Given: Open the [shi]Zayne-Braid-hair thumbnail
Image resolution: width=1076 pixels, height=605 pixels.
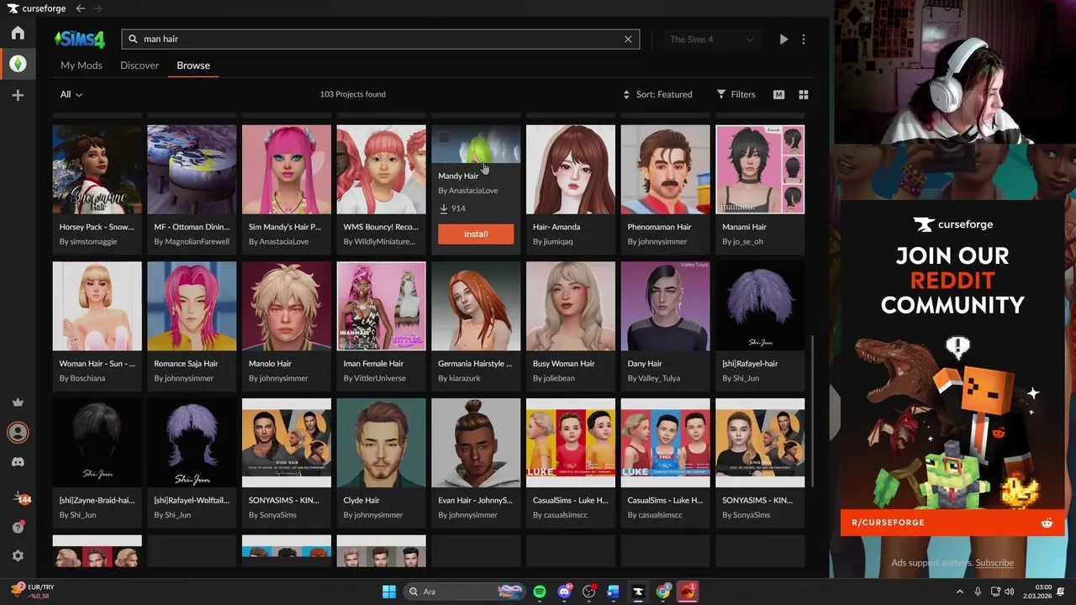Looking at the screenshot, I should coord(98,443).
